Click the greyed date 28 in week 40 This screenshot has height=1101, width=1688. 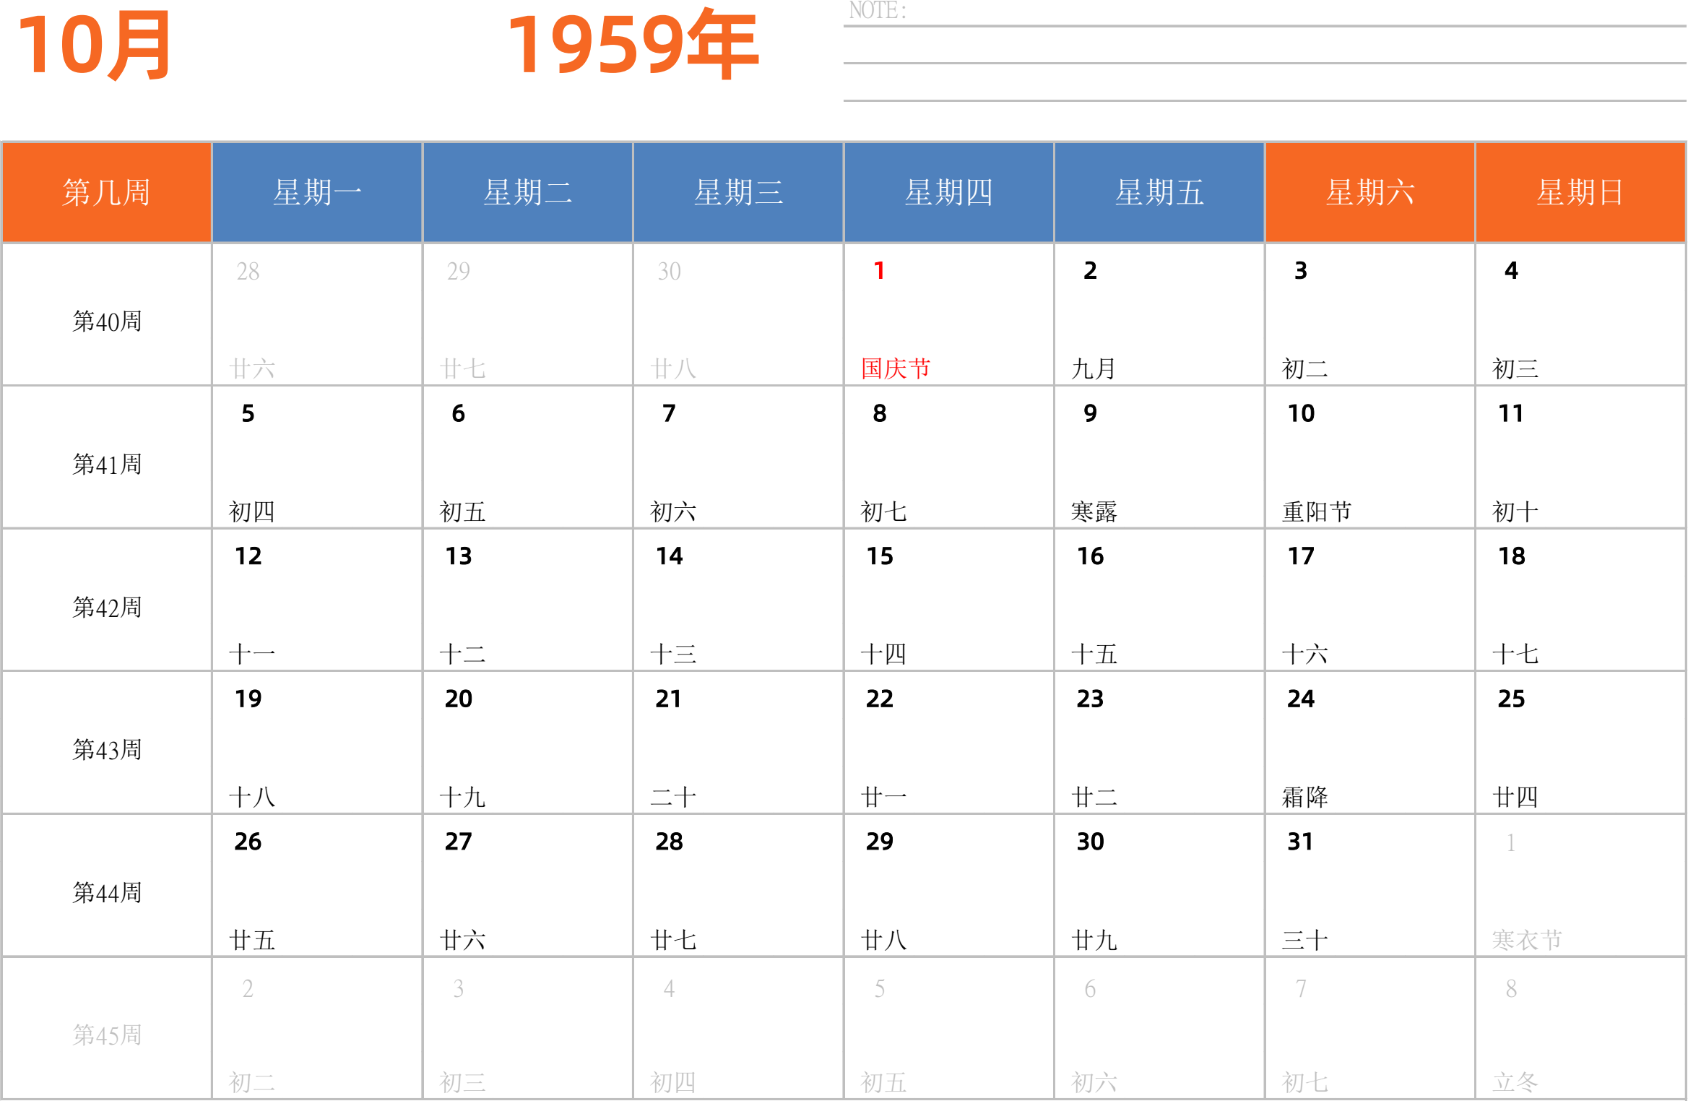[248, 272]
